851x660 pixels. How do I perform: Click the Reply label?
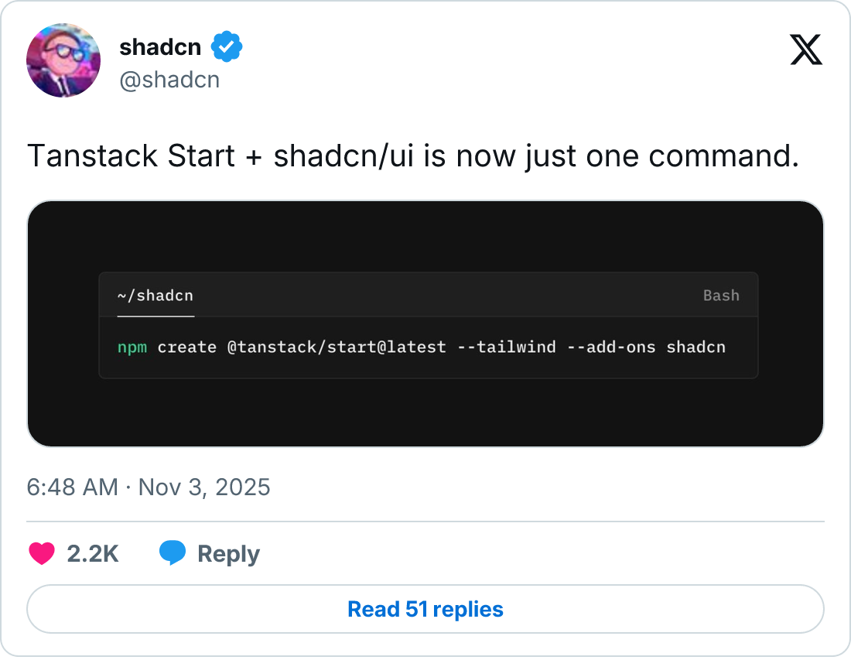click(x=228, y=554)
